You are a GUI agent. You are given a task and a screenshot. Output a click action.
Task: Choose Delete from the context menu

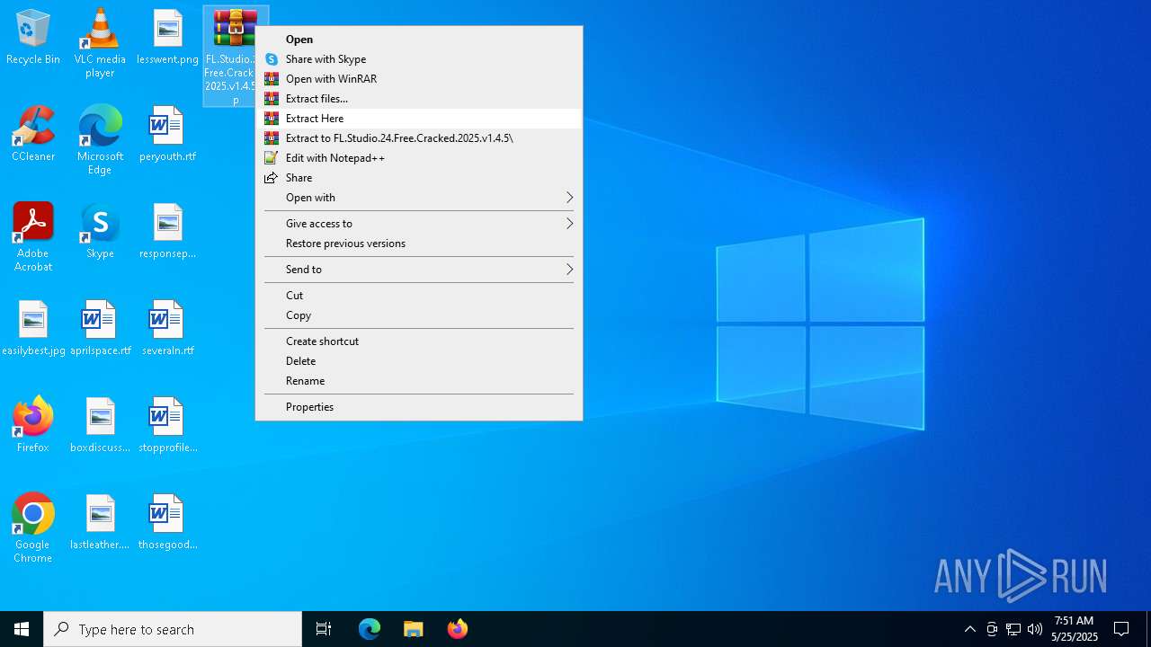(419, 361)
